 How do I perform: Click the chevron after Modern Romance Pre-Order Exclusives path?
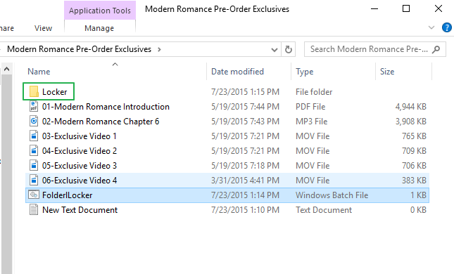click(159, 49)
